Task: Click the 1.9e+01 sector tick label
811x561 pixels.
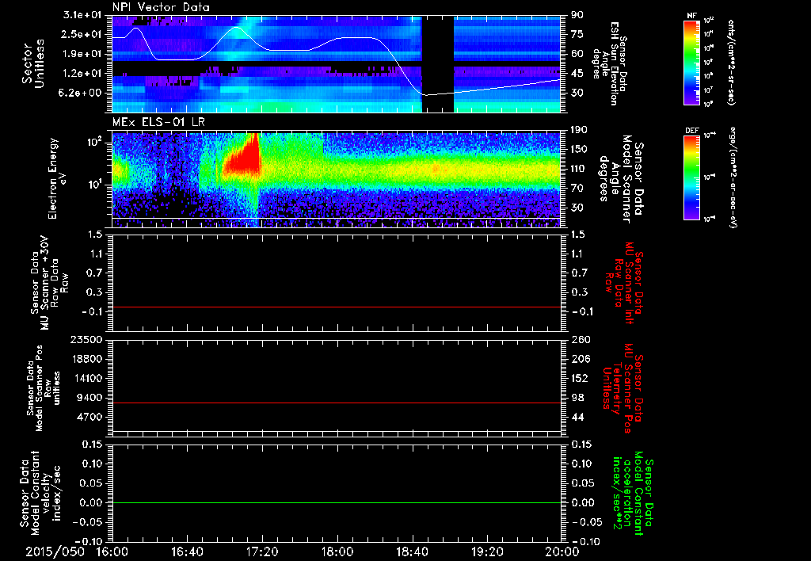Action: (x=82, y=54)
